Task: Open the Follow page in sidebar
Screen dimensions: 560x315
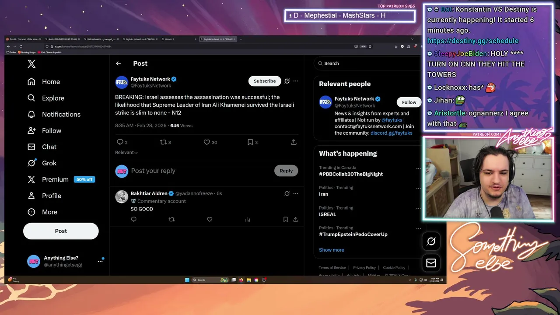Action: click(44, 130)
